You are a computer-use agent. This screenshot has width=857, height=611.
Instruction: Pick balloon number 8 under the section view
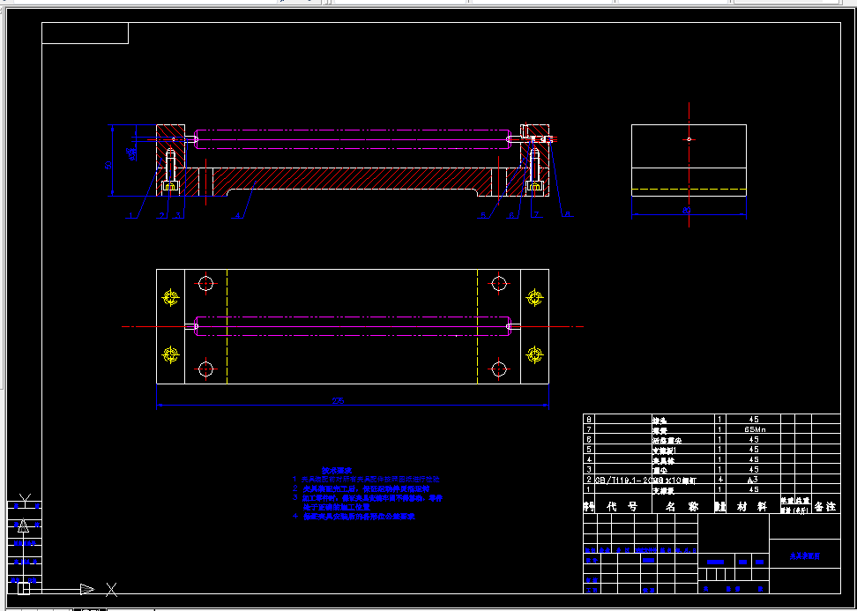[x=568, y=215]
